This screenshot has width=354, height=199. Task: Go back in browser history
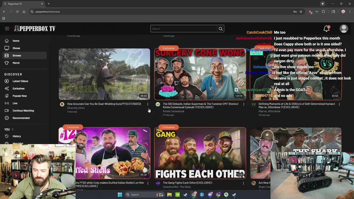pyautogui.click(x=4, y=12)
